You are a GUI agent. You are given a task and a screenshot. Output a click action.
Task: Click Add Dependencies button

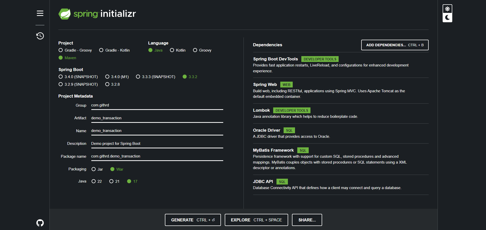[395, 45]
